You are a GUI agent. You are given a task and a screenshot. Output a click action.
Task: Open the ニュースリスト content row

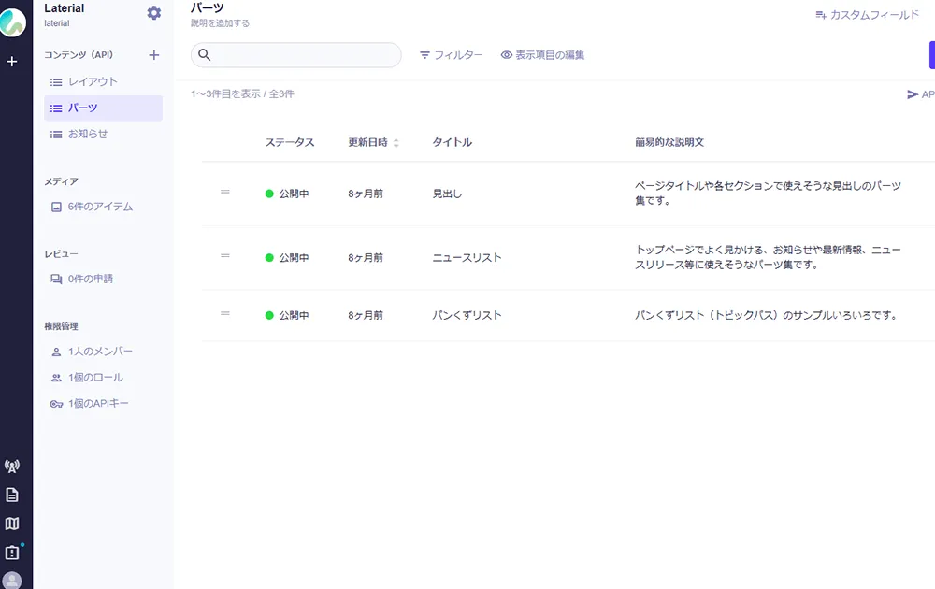point(467,257)
